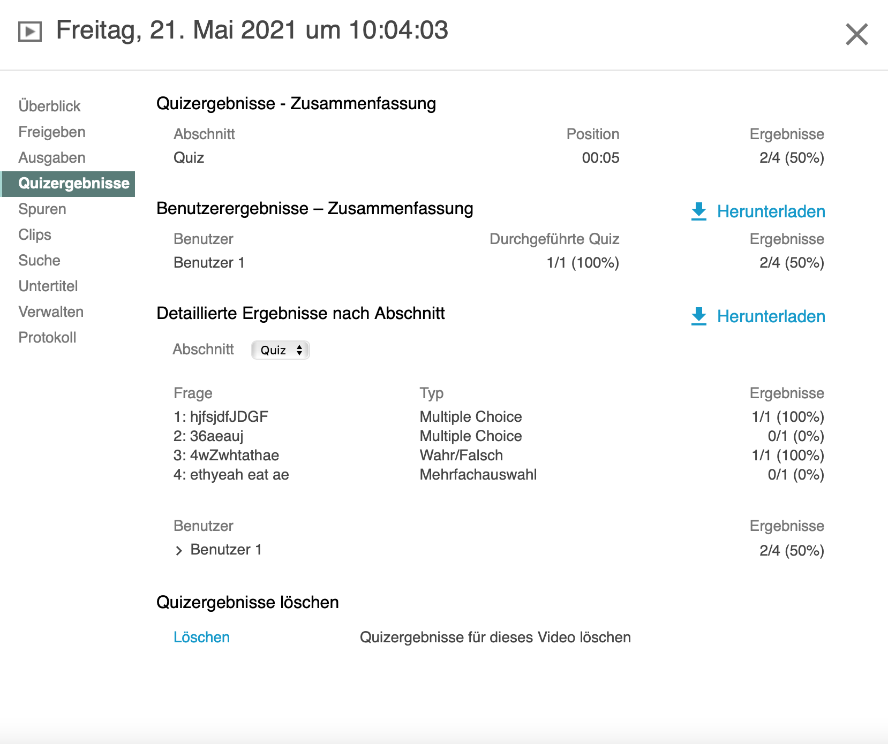This screenshot has width=888, height=744.
Task: Switch to Untertitel in the sidebar
Action: [x=48, y=286]
